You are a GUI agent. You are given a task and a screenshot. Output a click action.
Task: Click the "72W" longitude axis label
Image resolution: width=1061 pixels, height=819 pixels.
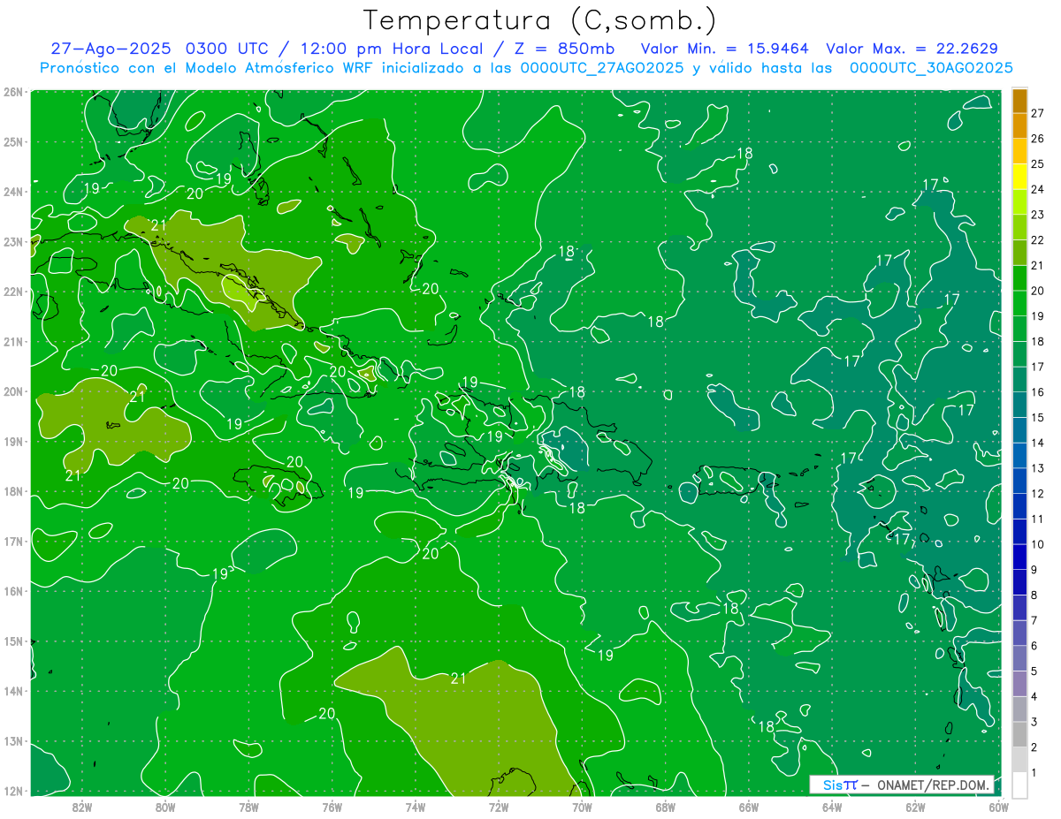[498, 806]
